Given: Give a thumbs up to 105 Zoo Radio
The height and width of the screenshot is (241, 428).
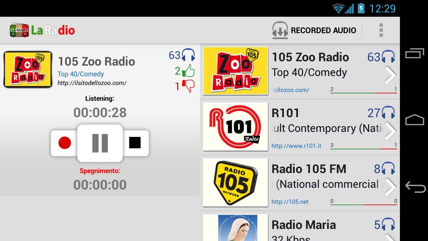Looking at the screenshot, I should click(189, 71).
